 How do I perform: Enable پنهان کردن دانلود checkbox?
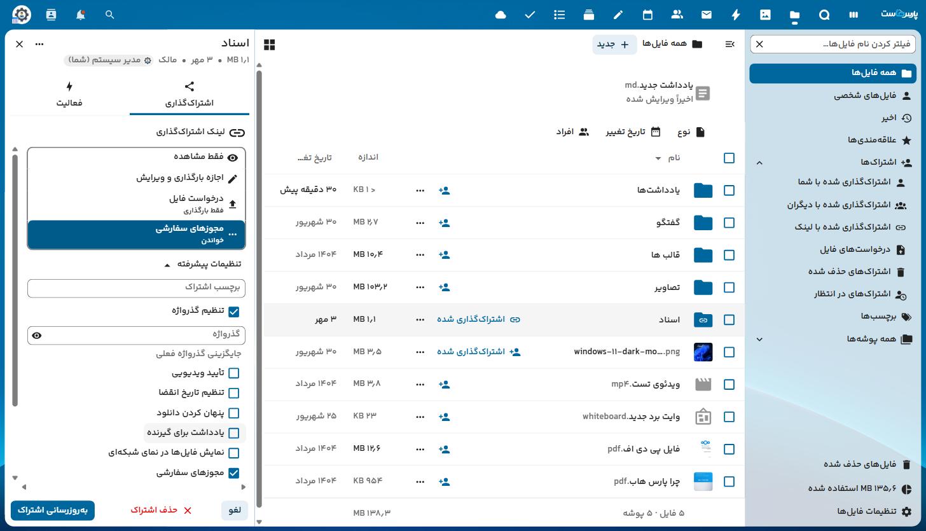coord(234,413)
